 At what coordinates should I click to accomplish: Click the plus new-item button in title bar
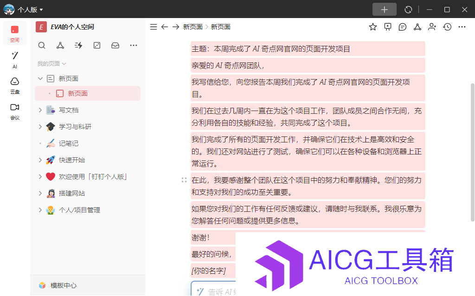tap(384, 10)
